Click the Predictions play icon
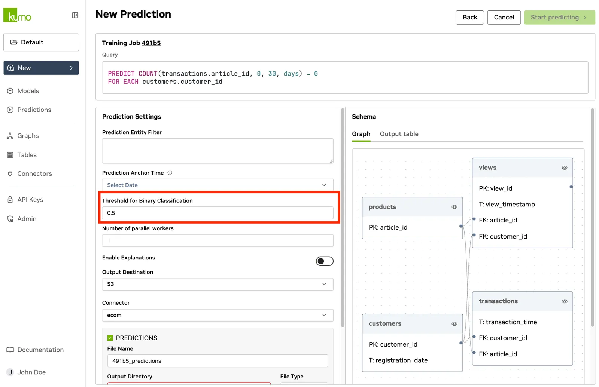 (10, 110)
